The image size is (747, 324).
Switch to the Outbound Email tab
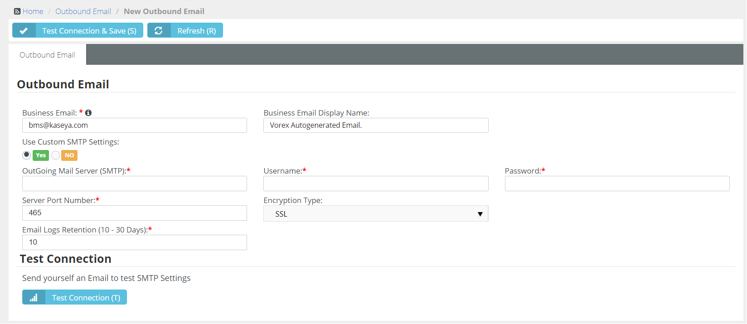point(47,55)
